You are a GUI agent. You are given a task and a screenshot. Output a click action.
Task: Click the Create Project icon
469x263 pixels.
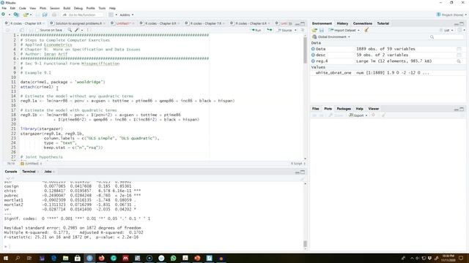[16, 15]
